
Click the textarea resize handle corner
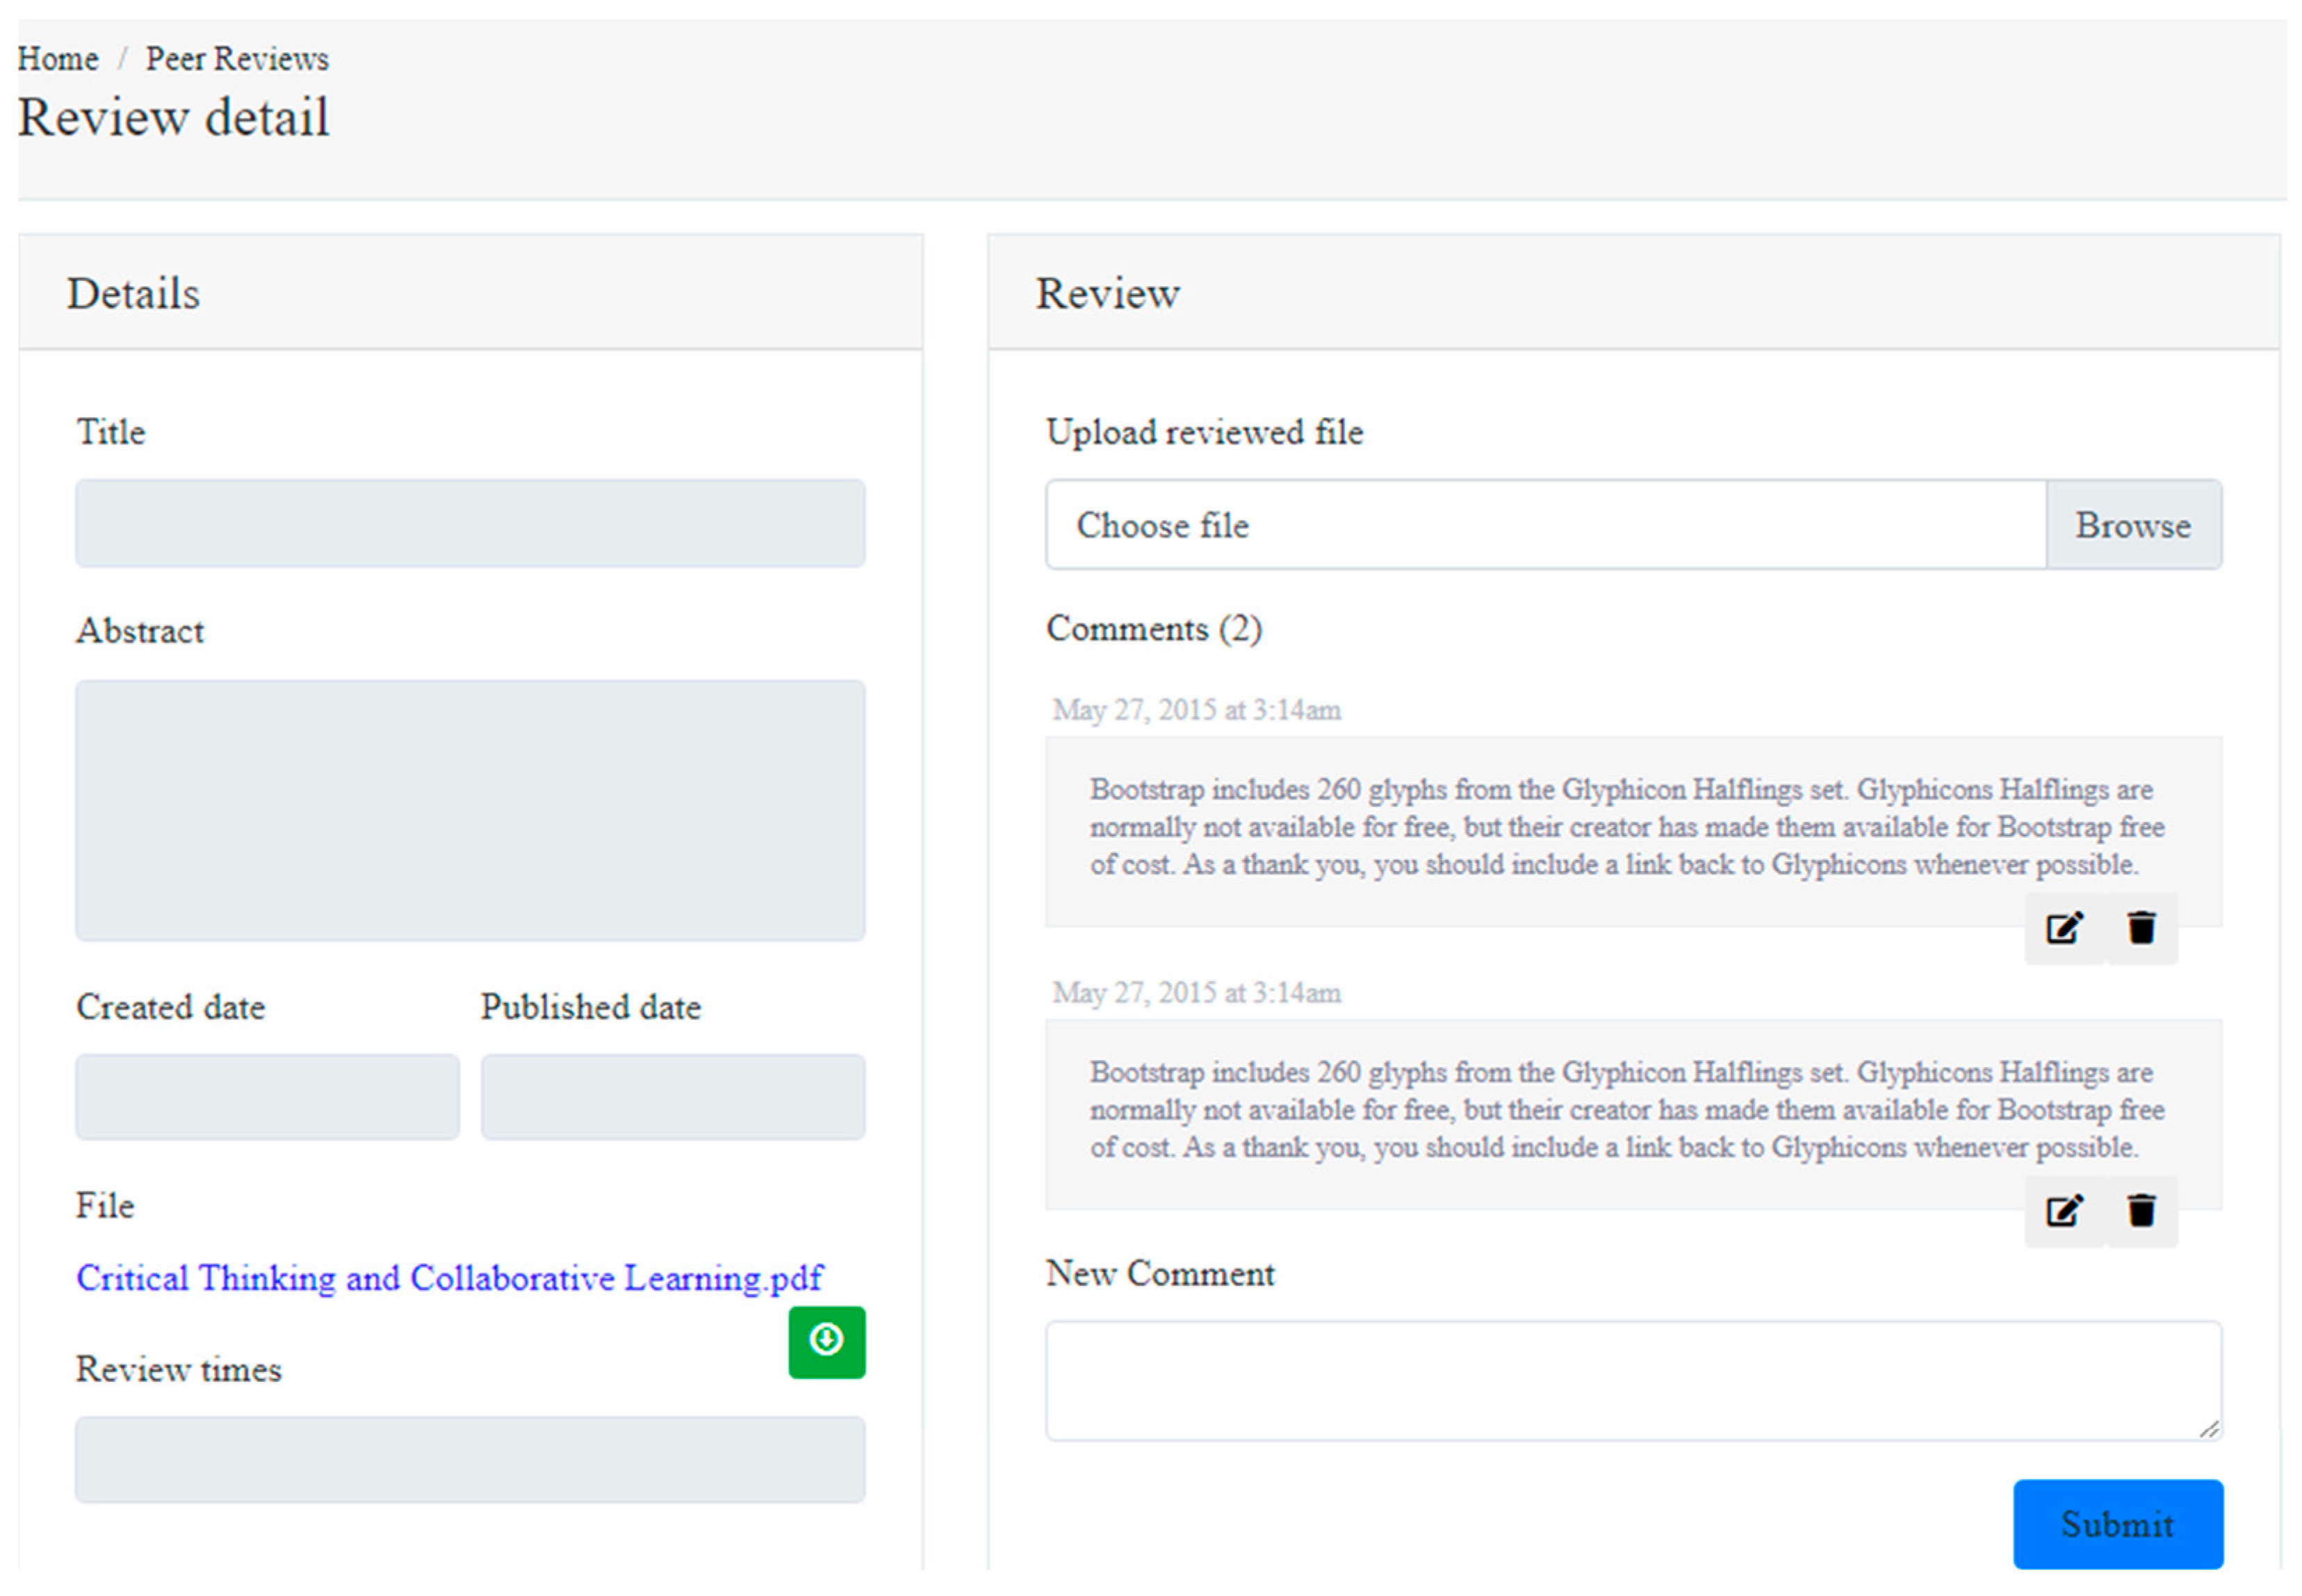tap(2209, 1429)
